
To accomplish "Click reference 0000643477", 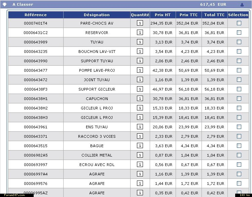I will tap(36, 70).
